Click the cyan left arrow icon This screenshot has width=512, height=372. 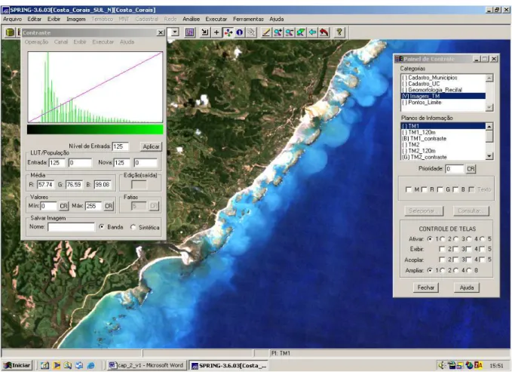pyautogui.click(x=312, y=32)
